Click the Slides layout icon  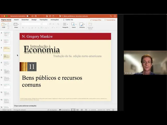pyautogui.click(x=16, y=24)
